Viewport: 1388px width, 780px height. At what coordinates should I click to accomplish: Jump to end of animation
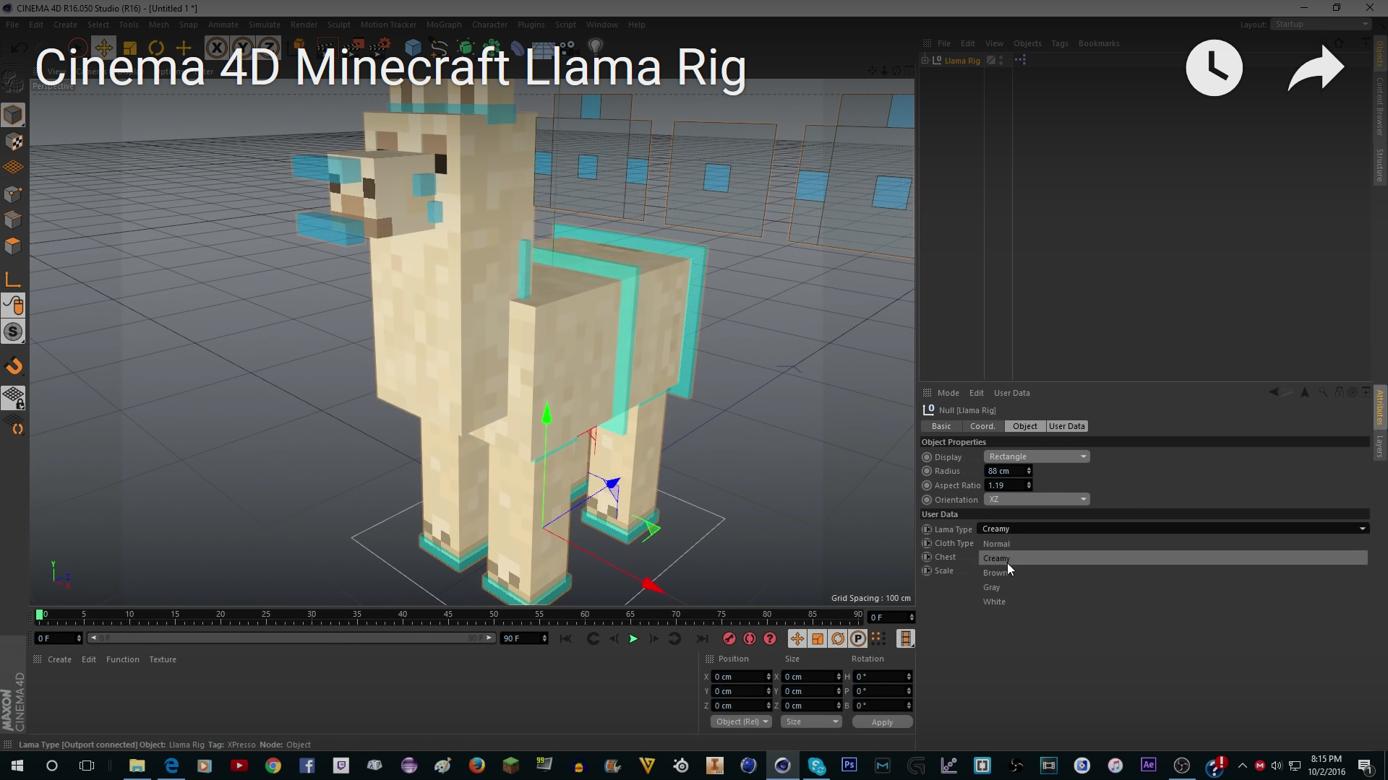point(702,638)
